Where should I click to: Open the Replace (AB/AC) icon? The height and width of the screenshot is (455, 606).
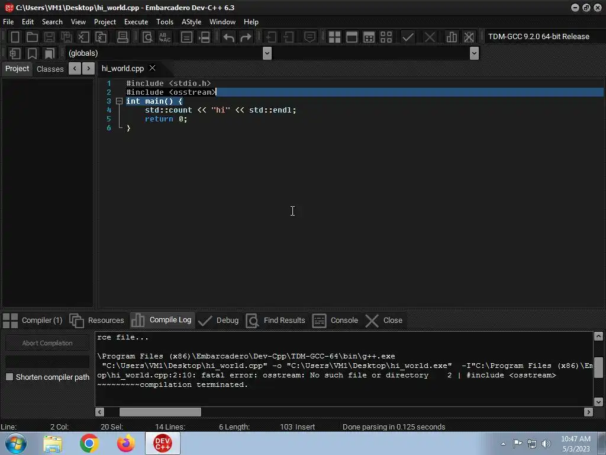pyautogui.click(x=165, y=37)
